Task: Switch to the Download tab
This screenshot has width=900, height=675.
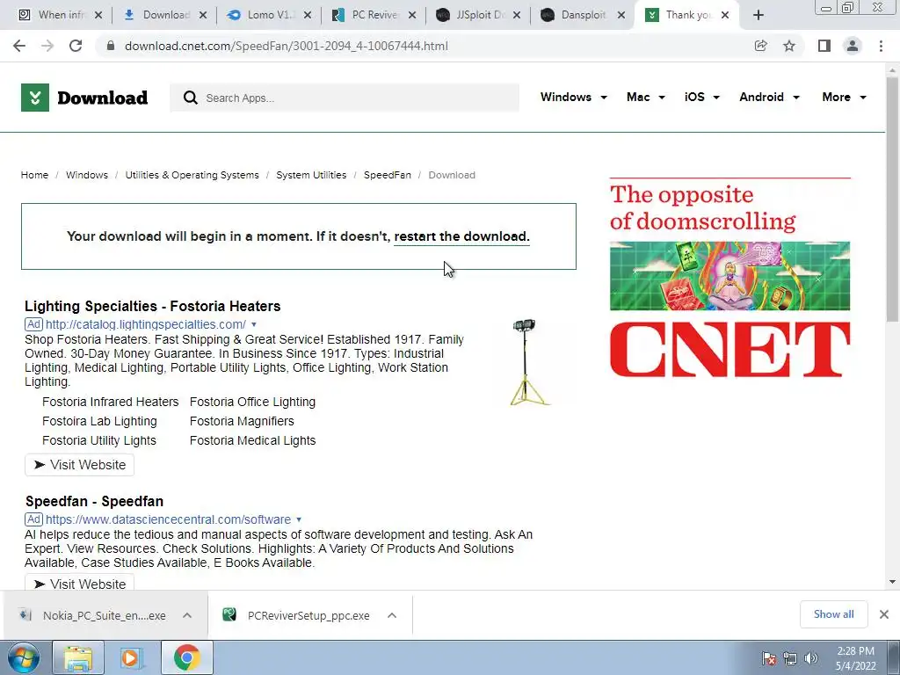Action: (163, 16)
